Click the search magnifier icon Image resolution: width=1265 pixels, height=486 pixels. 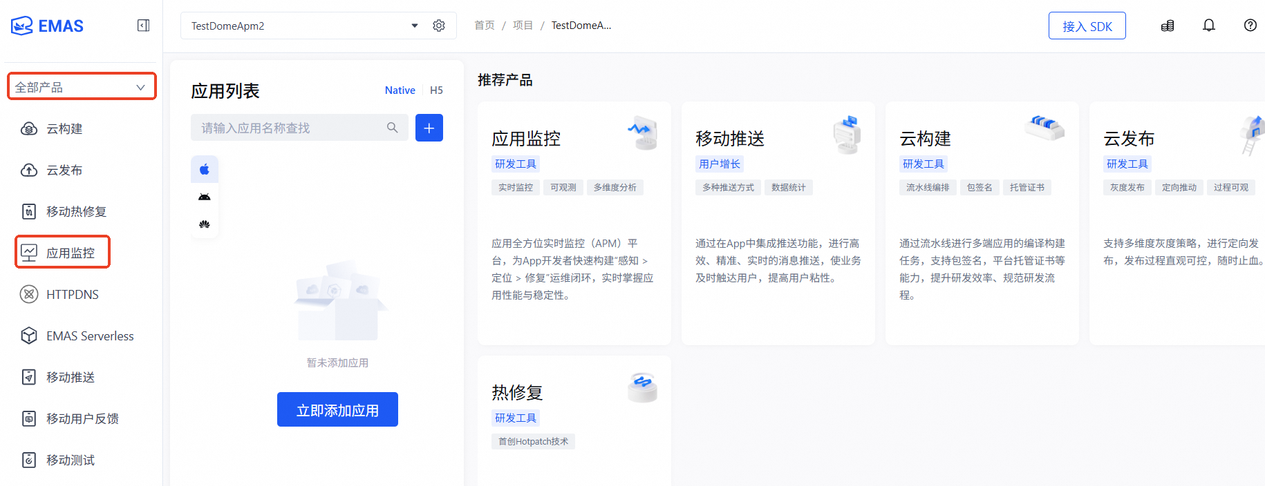point(393,128)
